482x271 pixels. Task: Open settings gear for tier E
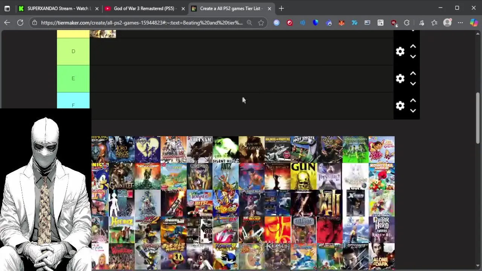pos(400,79)
